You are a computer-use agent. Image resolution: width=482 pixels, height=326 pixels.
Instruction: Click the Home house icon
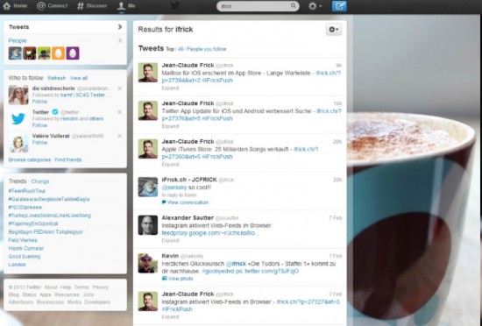click(x=7, y=5)
